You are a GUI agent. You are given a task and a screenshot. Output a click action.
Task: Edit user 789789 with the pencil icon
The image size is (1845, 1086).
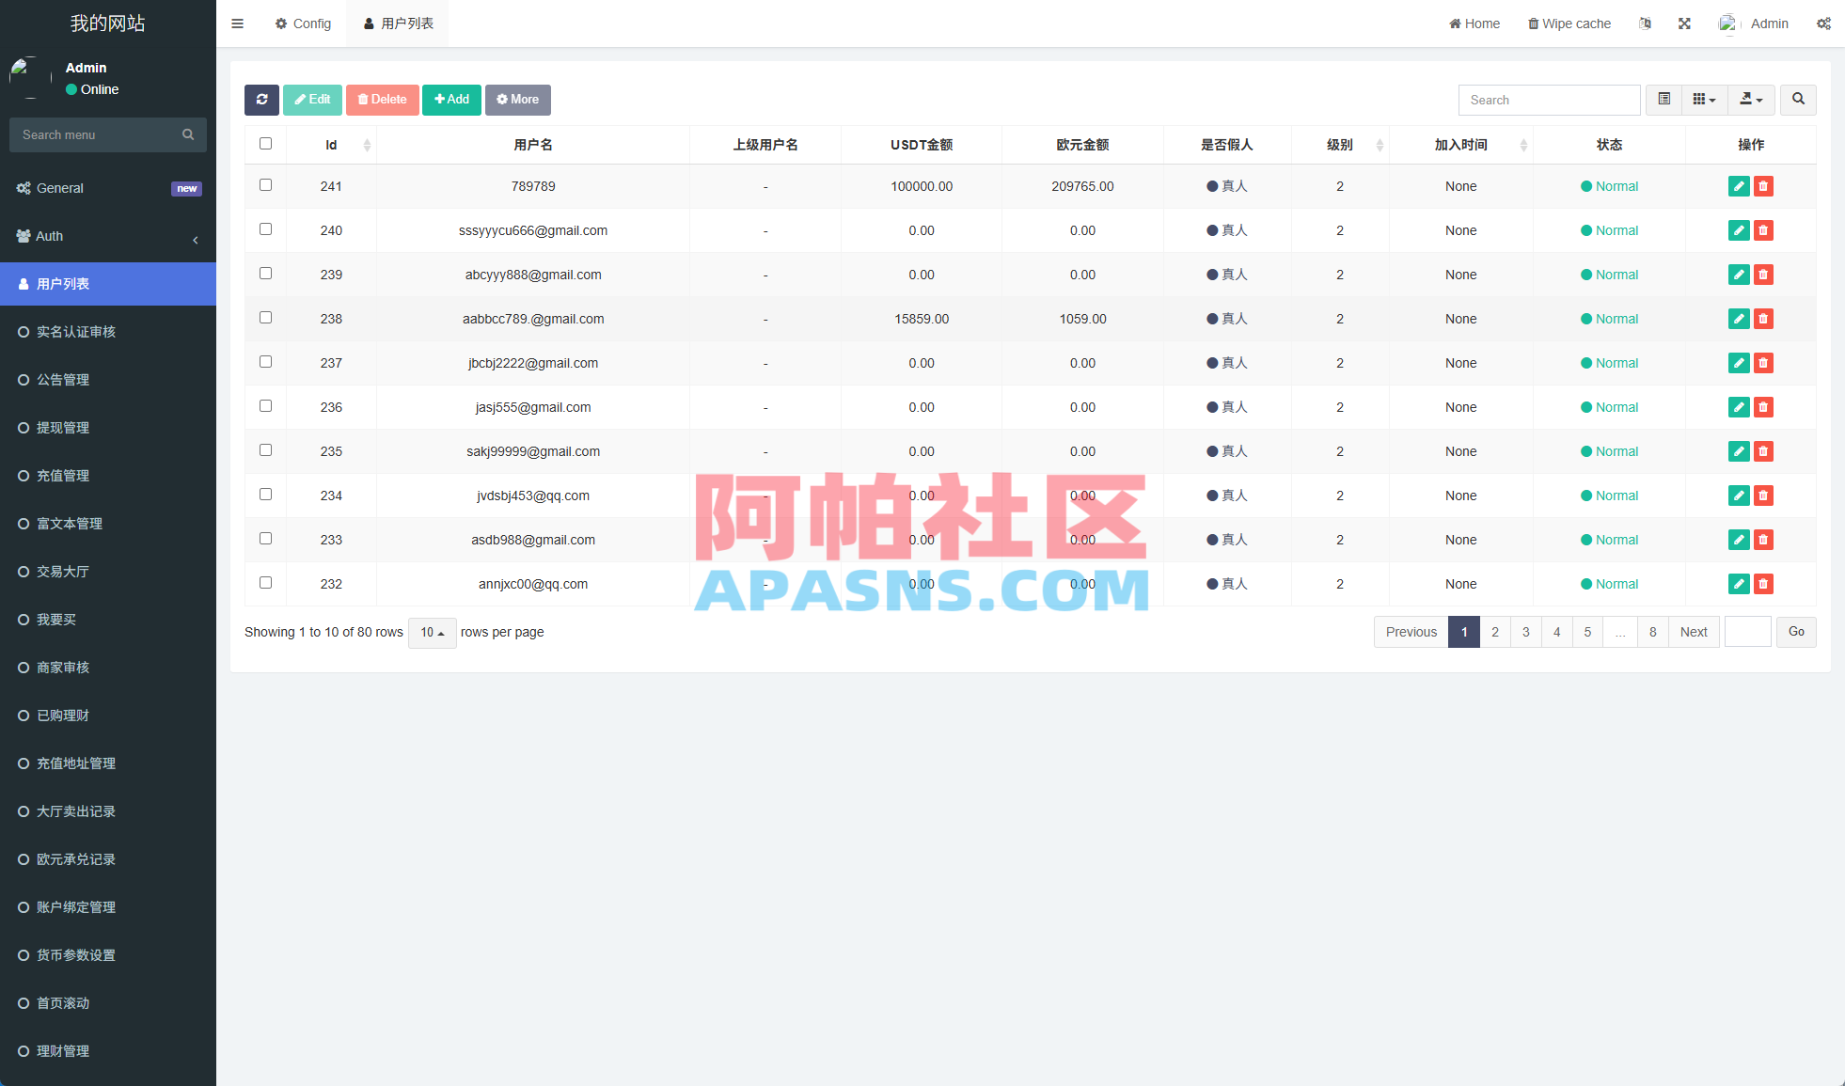click(x=1738, y=186)
